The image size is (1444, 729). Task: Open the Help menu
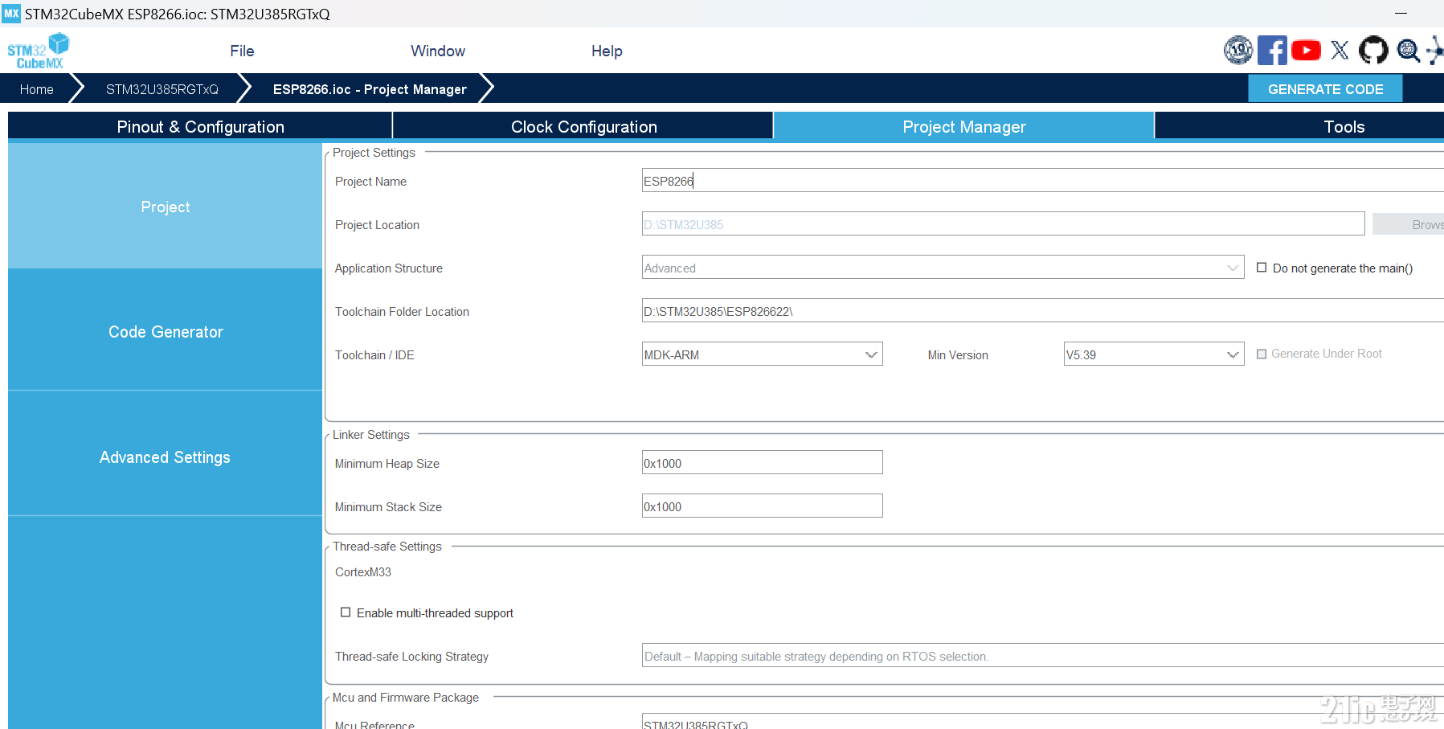pyautogui.click(x=607, y=51)
